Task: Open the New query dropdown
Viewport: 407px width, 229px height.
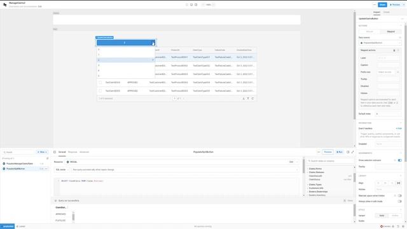Action: pyautogui.click(x=42, y=152)
